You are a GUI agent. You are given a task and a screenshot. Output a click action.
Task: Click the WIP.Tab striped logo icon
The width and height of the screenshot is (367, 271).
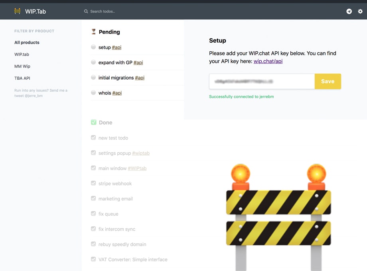[x=17, y=11]
